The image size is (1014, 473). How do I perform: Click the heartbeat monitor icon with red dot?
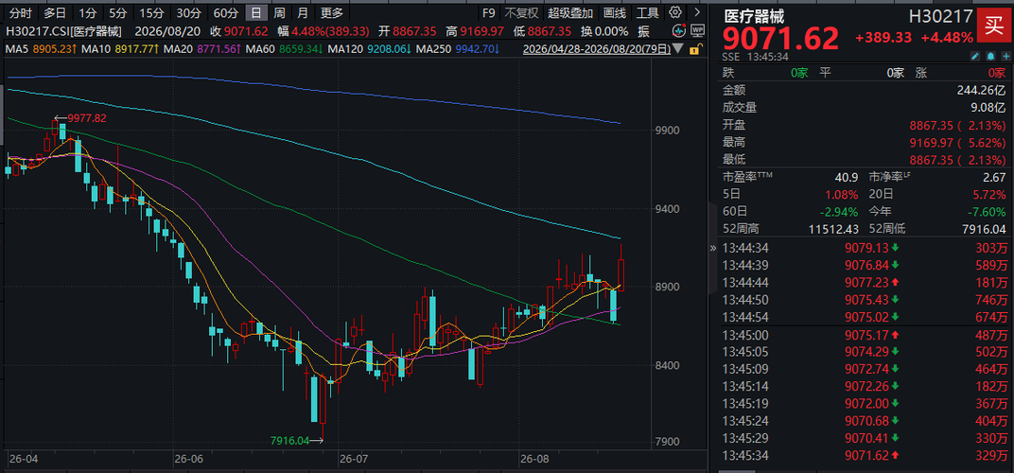click(x=679, y=30)
